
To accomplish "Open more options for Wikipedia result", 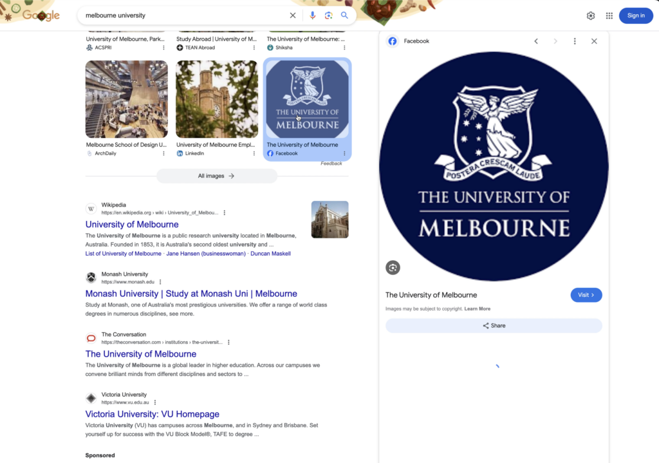I will 225,213.
